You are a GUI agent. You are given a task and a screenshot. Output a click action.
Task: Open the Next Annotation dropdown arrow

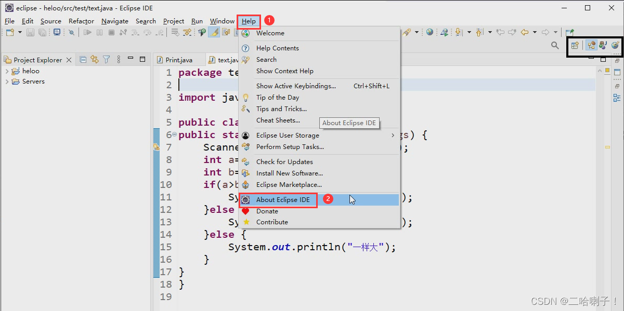pyautogui.click(x=469, y=33)
